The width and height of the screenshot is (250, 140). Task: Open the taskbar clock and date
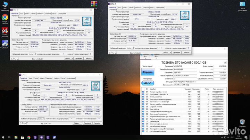239,138
